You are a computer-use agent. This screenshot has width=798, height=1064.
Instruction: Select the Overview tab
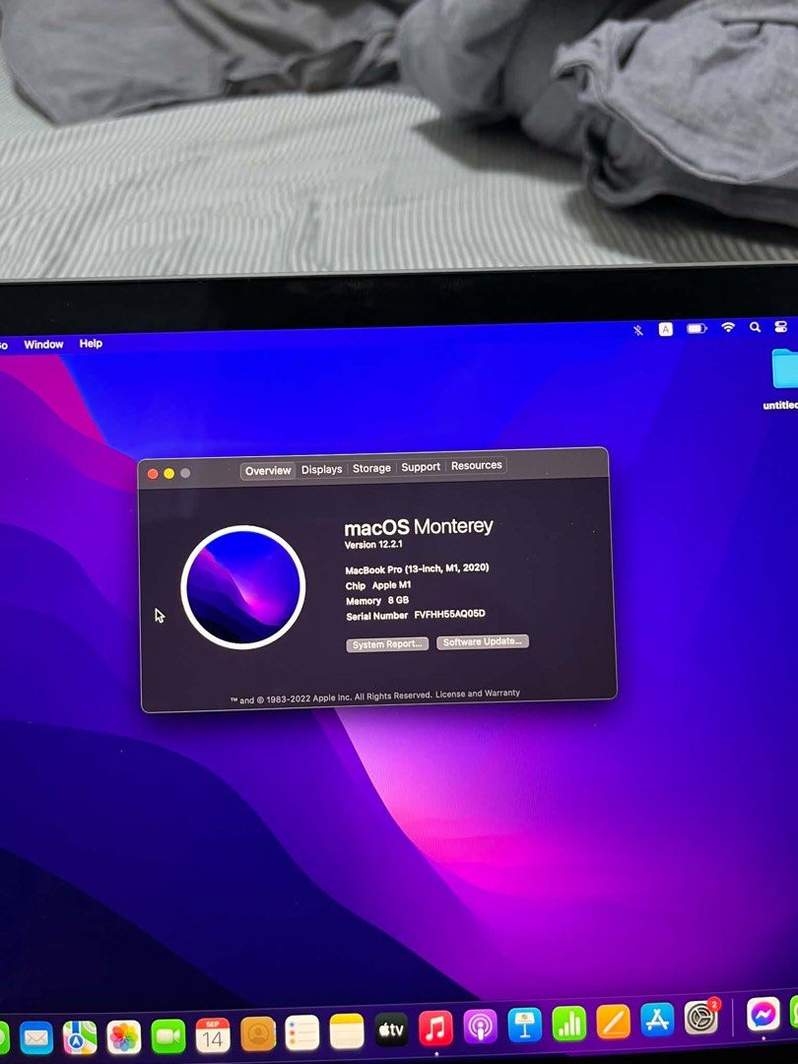tap(268, 470)
